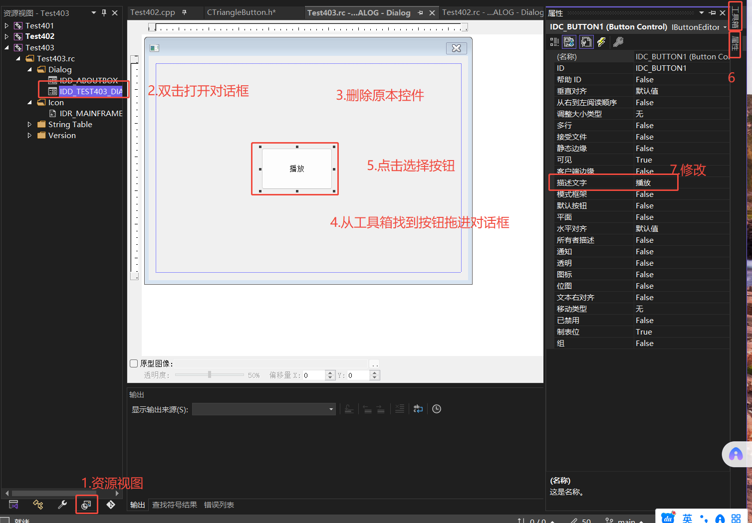Viewport: 752px width, 523px height.
Task: Toggle timestamps clock icon in Output
Action: (437, 409)
